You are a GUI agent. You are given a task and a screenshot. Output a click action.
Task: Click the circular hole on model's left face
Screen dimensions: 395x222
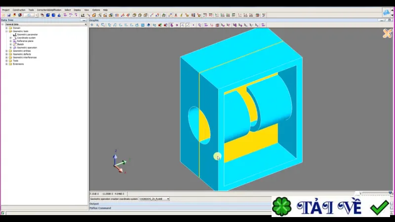pyautogui.click(x=199, y=125)
